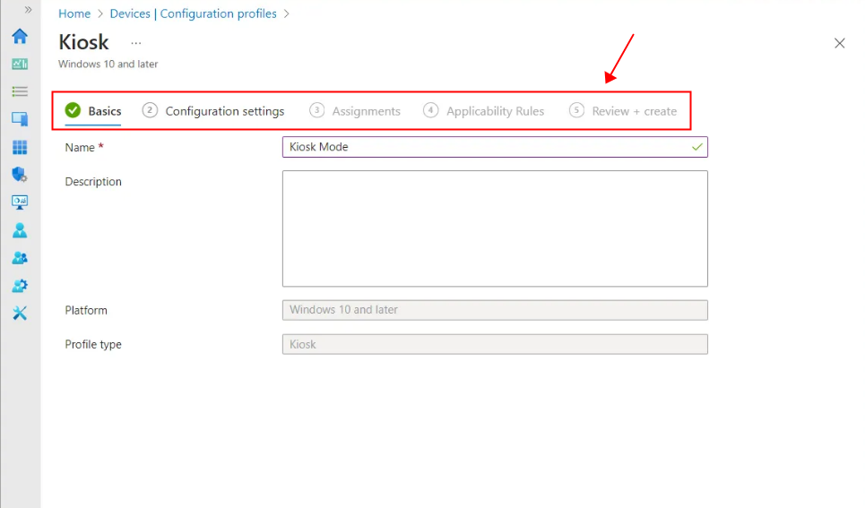Click the Kiosk page title
The image size is (865, 508).
[x=84, y=42]
